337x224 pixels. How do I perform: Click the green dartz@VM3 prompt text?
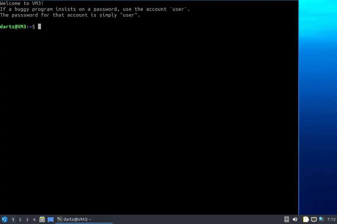[x=13, y=27]
